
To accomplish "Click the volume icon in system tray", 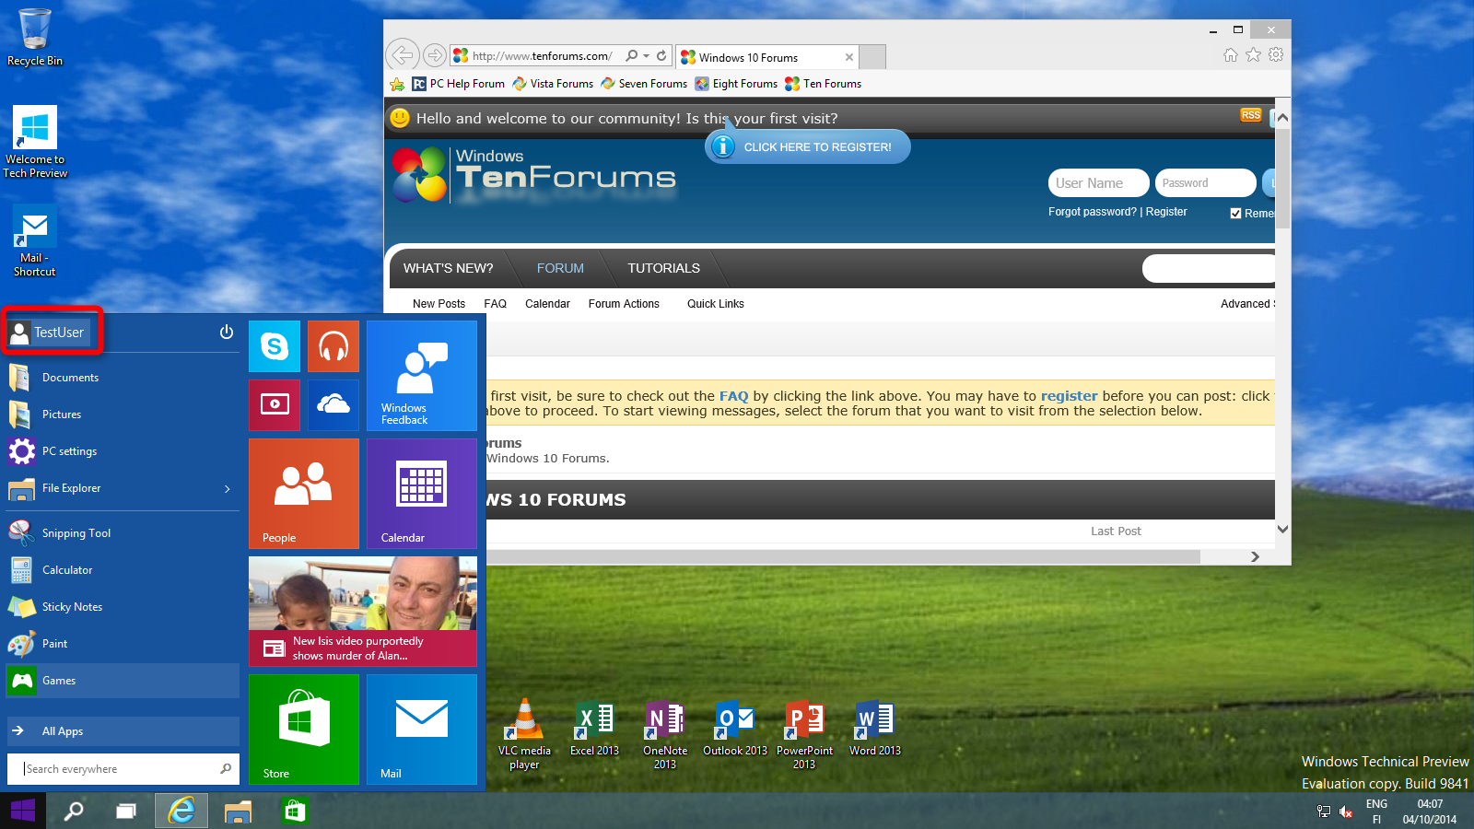I will (x=1346, y=811).
